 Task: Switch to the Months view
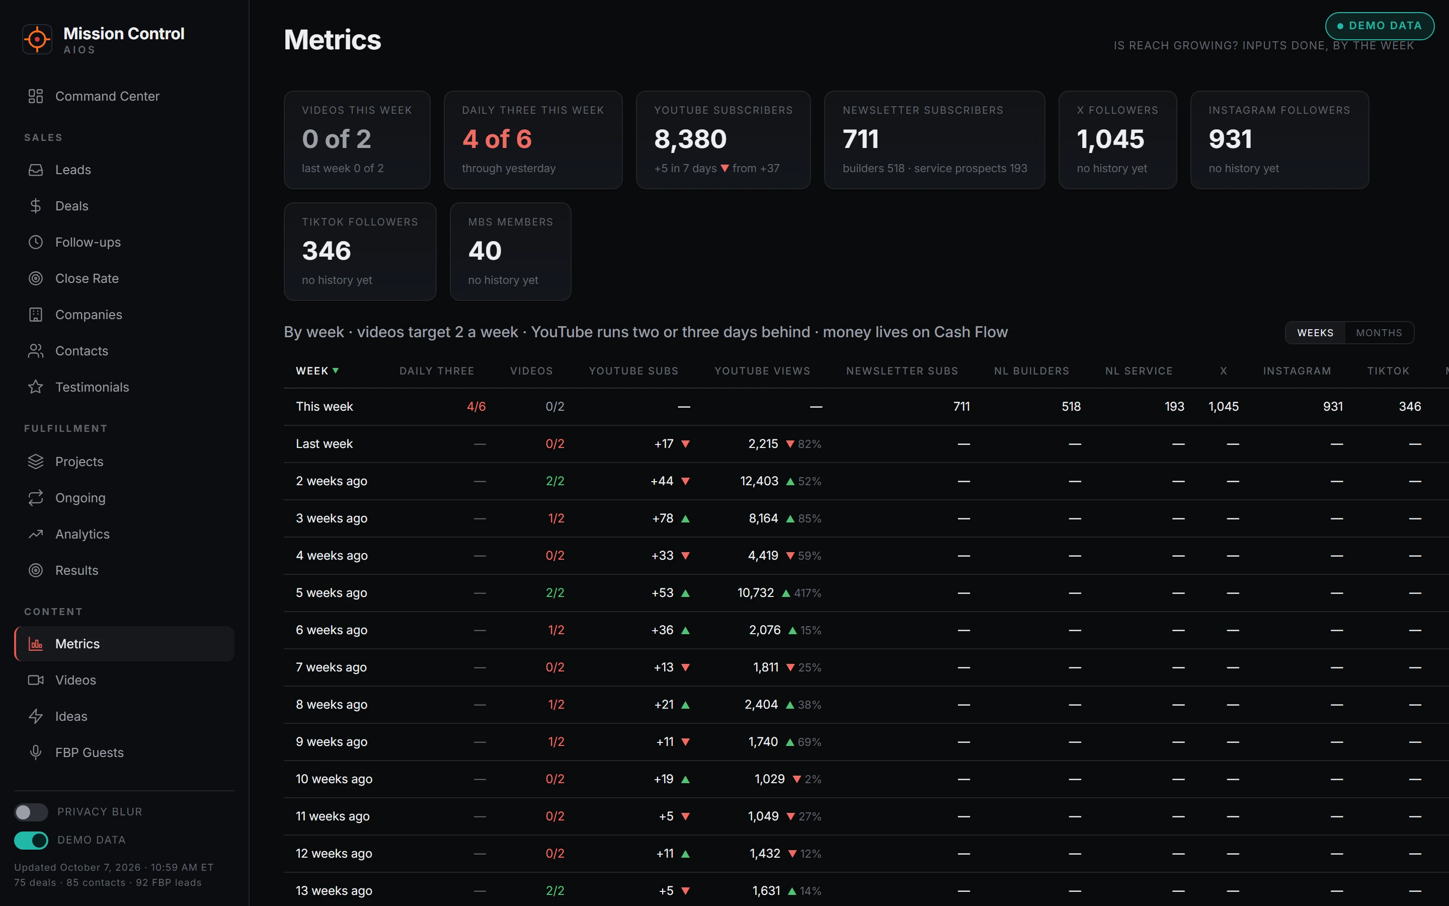coord(1379,333)
